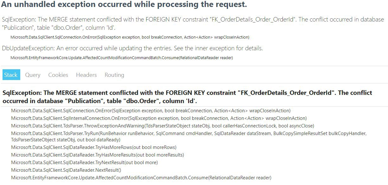
Task: Click the SqlException MERGE conflict summary text
Action: pos(193,23)
